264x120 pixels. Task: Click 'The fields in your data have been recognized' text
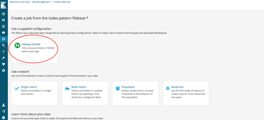89,33
